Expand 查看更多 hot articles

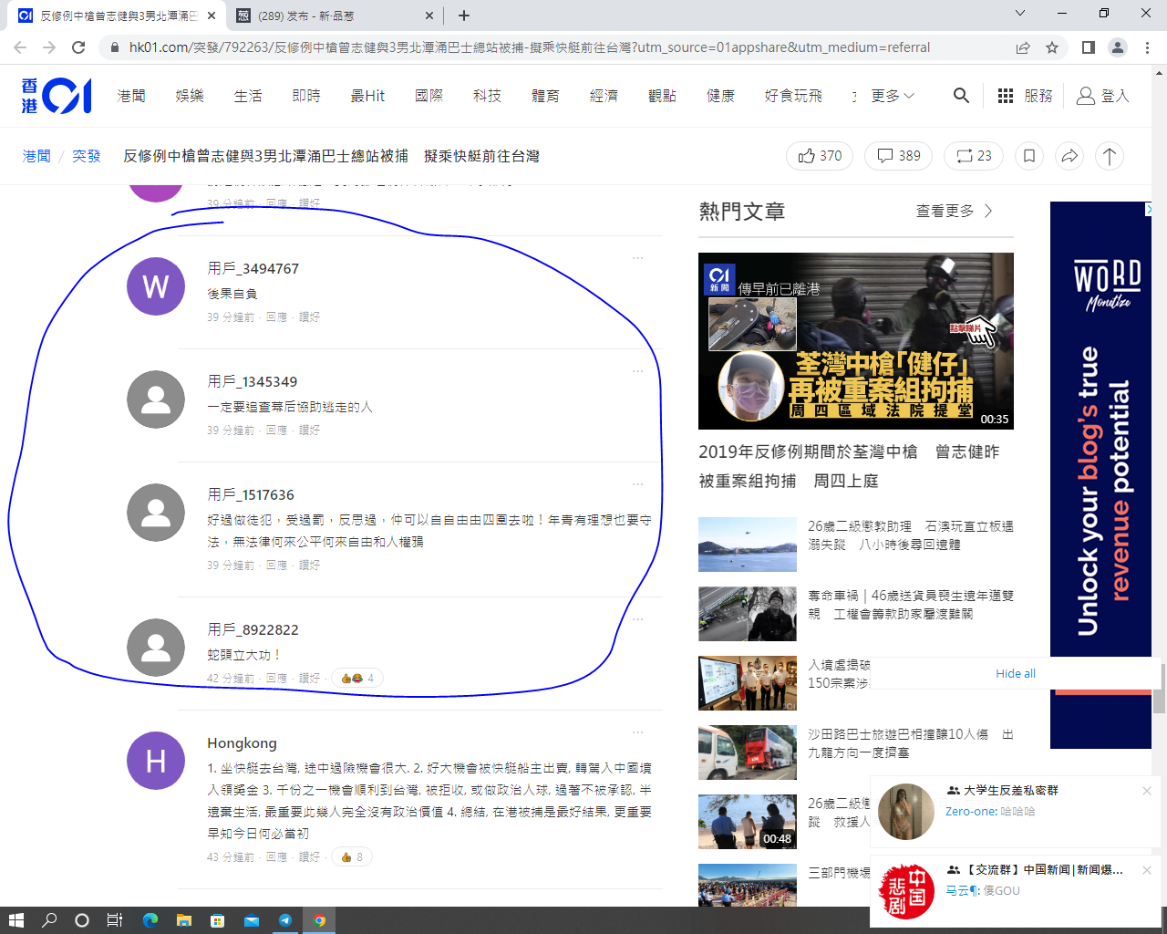[x=954, y=211]
